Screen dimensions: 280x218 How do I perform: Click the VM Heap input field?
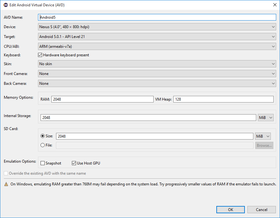223,99
